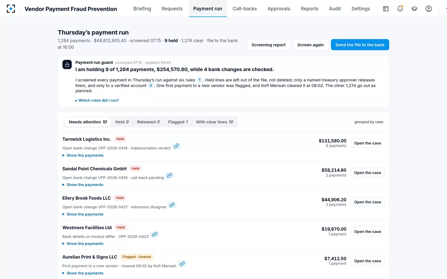Open the Screening report
The height and width of the screenshot is (279, 447).
(269, 45)
